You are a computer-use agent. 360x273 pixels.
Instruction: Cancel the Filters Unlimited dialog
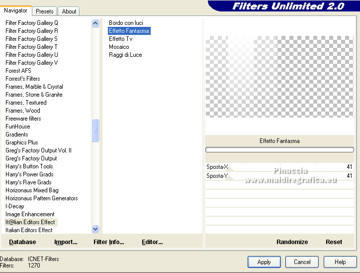[302, 262]
